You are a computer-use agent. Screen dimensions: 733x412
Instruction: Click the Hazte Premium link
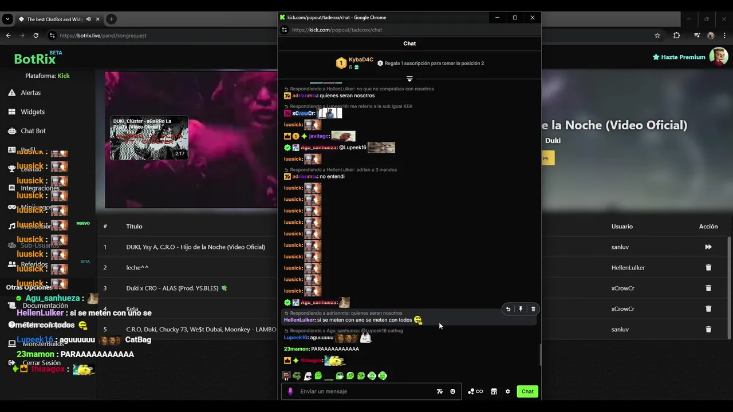pos(679,57)
